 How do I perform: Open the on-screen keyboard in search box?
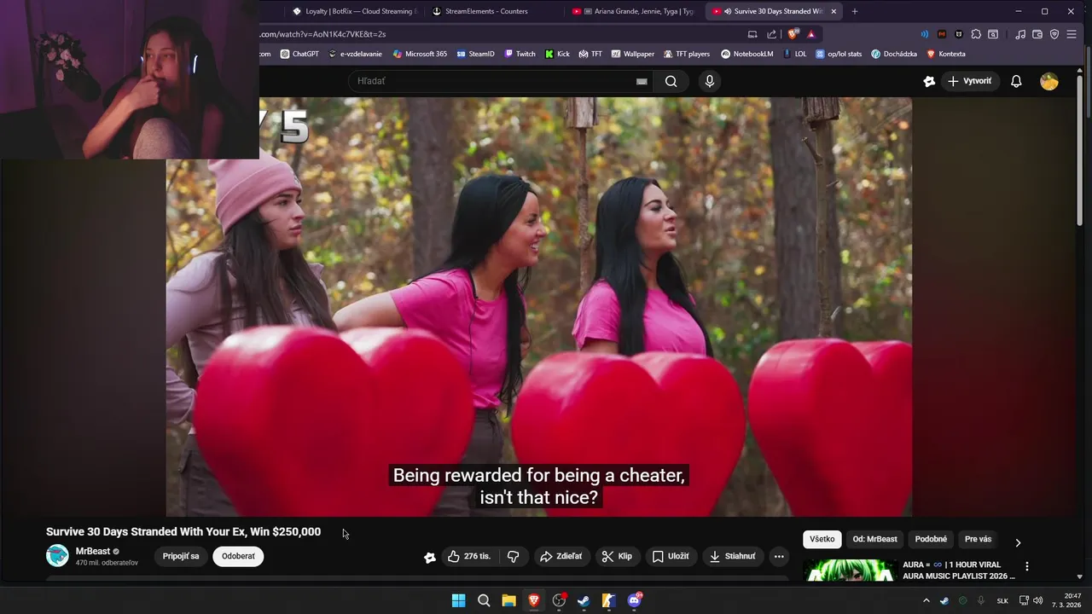642,81
